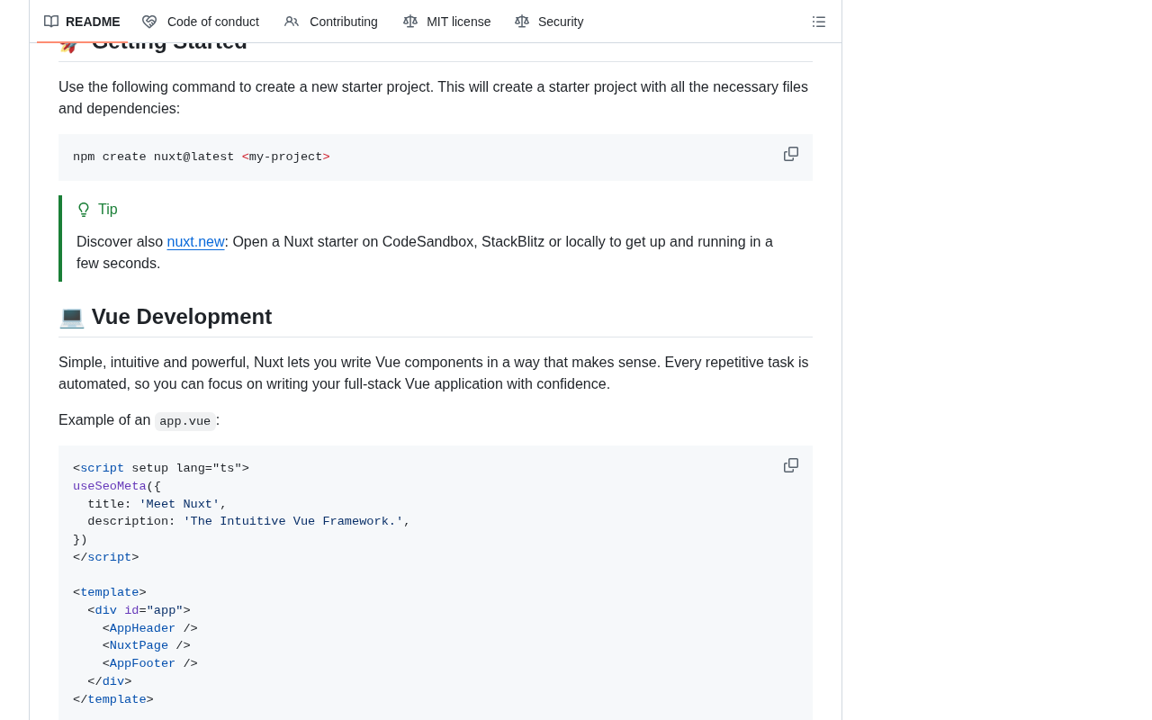Click the npm create nuxt@latest command text
Viewport: 1152px width, 720px height.
pos(202,157)
